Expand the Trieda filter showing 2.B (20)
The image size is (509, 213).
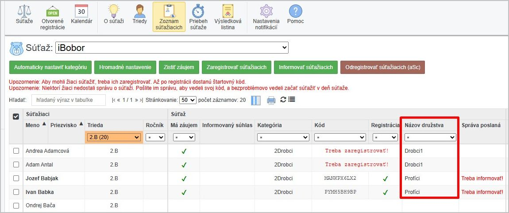tap(114, 138)
